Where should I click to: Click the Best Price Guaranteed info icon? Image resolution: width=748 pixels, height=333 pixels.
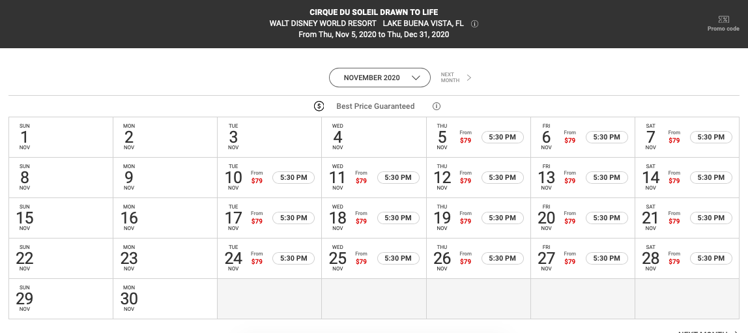(436, 106)
